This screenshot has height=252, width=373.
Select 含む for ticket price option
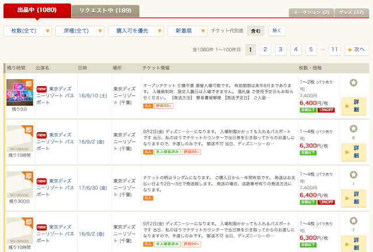coord(256,31)
